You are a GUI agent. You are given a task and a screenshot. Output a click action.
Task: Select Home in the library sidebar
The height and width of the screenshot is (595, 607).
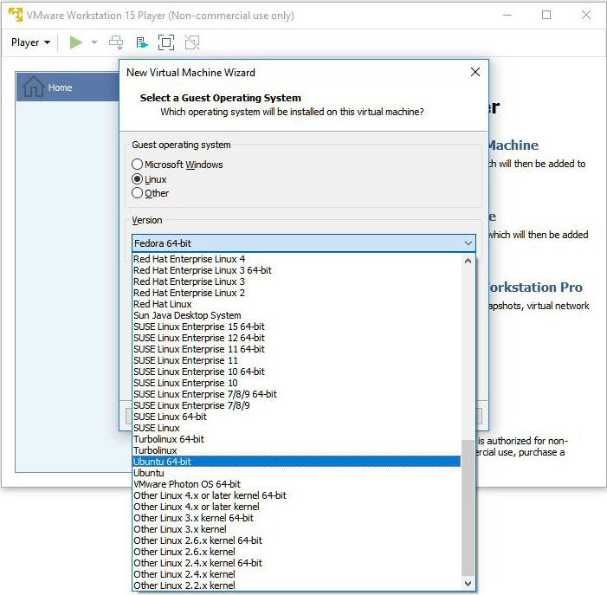pos(68,87)
